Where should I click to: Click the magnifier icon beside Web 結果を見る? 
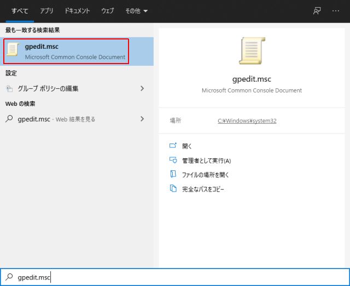click(x=9, y=119)
